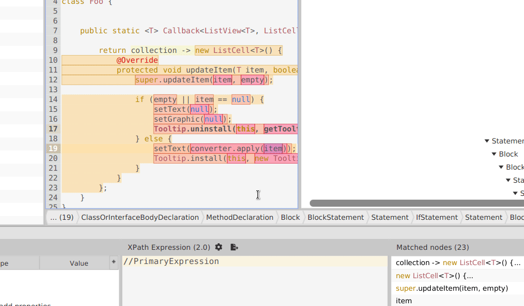Select MethodDeclaration in the breadcrumb bar
The height and width of the screenshot is (306, 524).
(239, 217)
